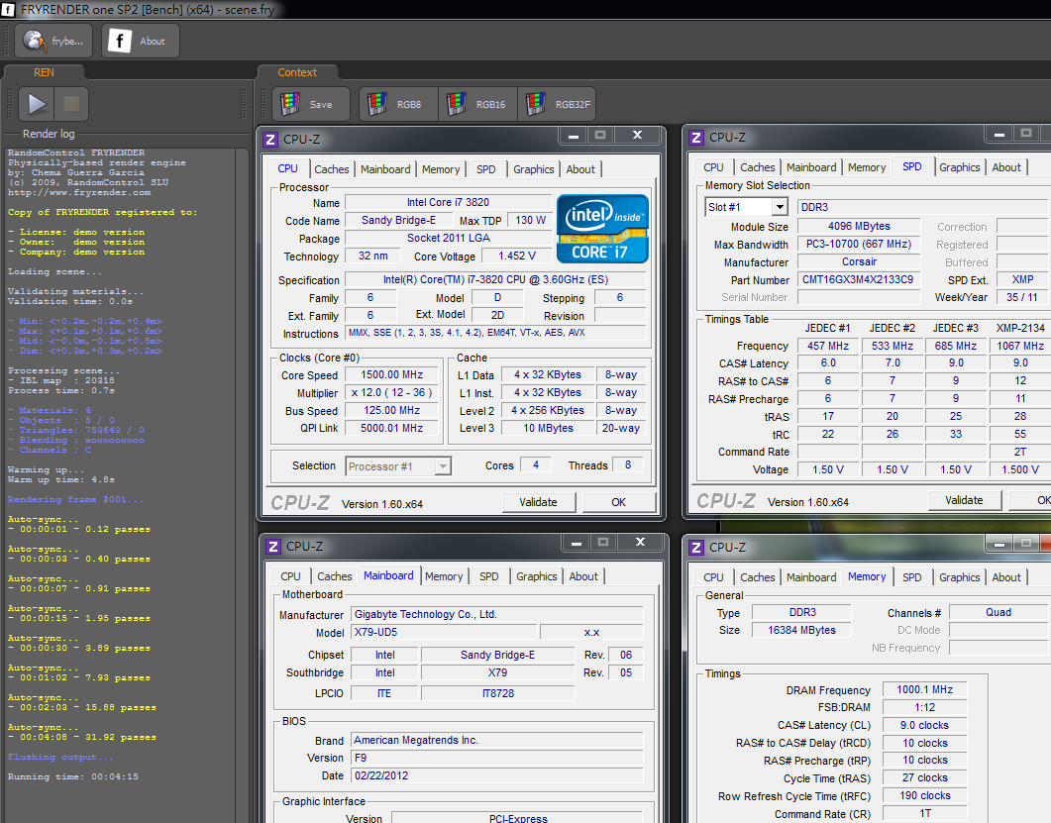The width and height of the screenshot is (1051, 823).
Task: Open Caches tab in the CPU window
Action: click(x=331, y=169)
